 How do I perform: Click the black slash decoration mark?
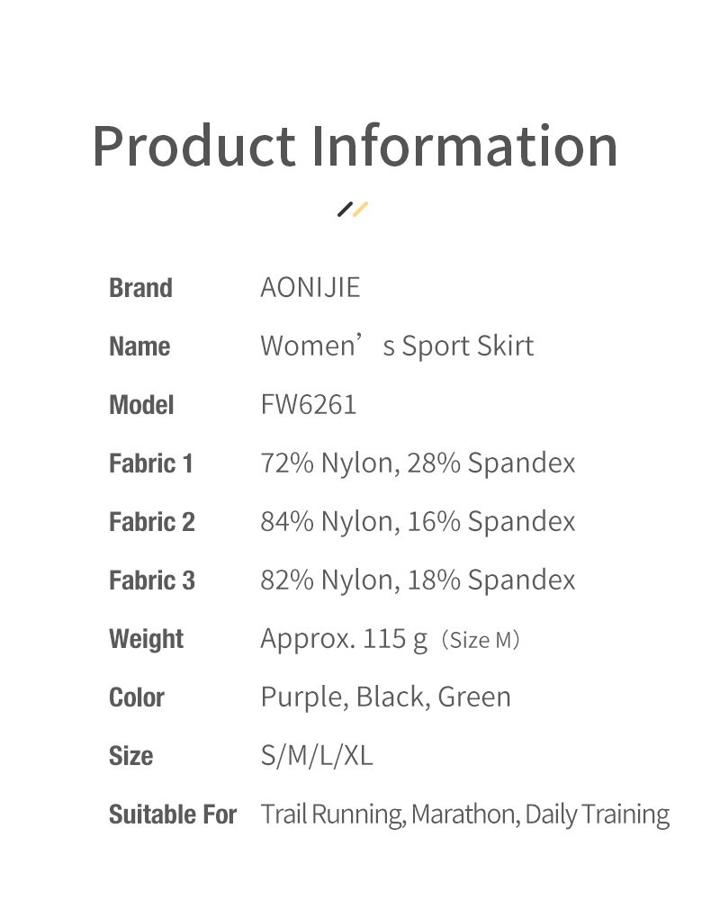[x=345, y=210]
